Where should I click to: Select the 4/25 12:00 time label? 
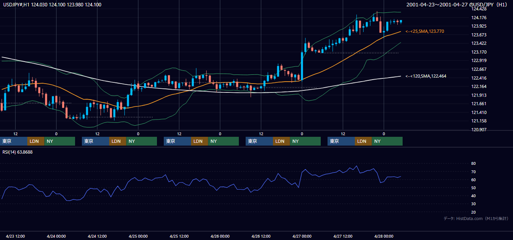coord(179,236)
